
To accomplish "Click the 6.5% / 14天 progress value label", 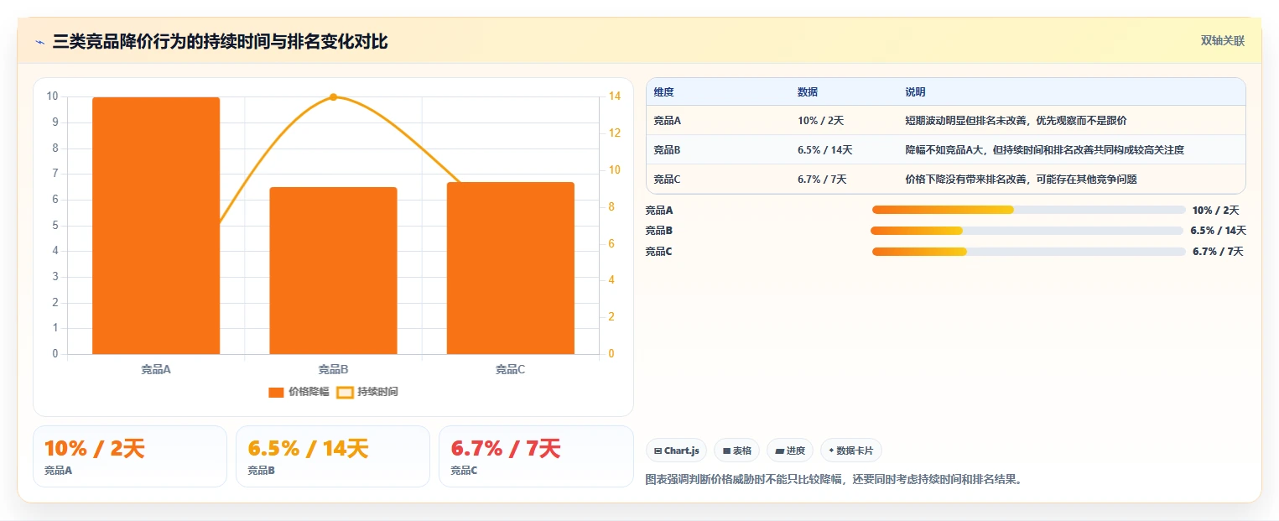I will pyautogui.click(x=1218, y=231).
